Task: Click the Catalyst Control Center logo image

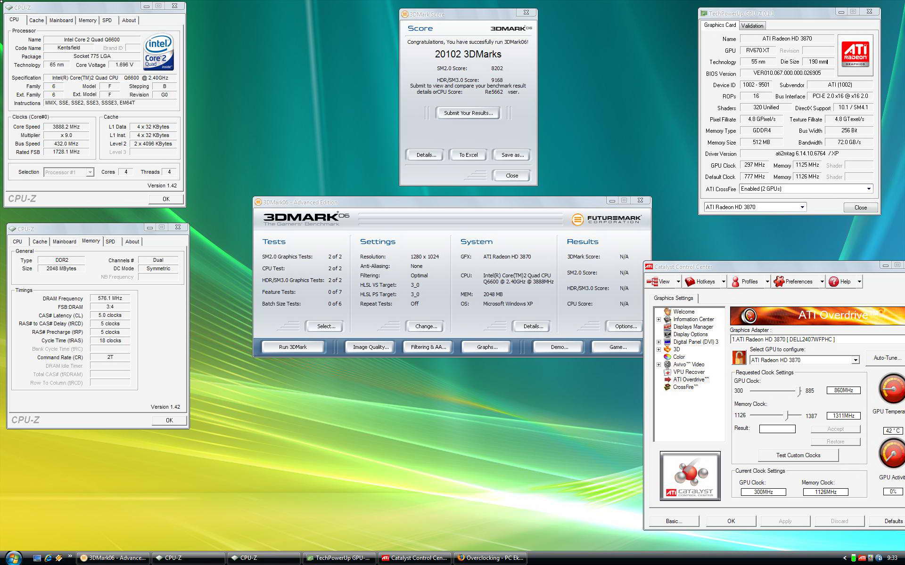Action: coord(690,476)
